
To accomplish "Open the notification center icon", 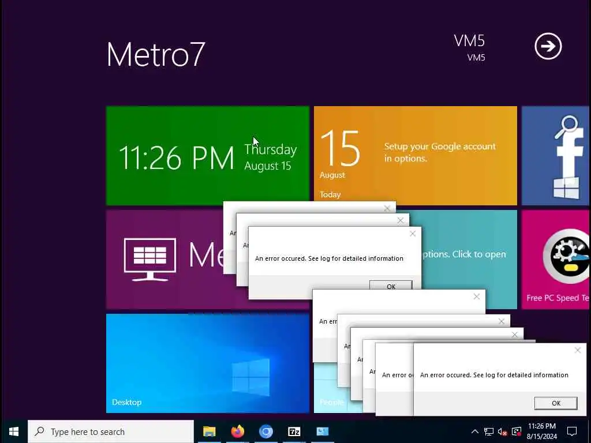I will click(x=572, y=431).
